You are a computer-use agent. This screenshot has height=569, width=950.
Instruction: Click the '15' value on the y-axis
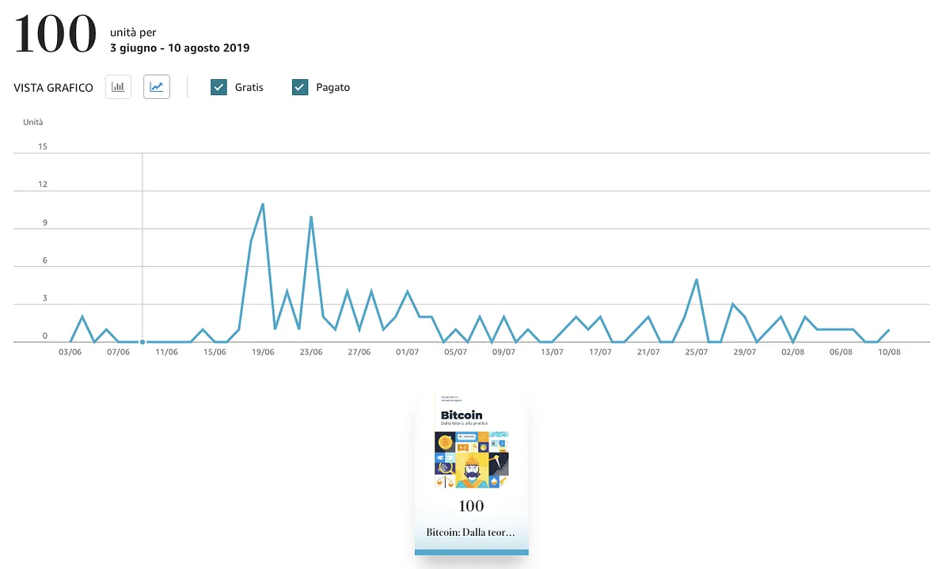(42, 146)
